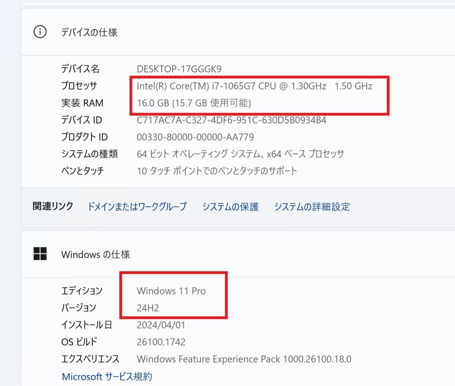The width and height of the screenshot is (455, 386).
Task: Click the システムの種類 specification text
Action: (240, 154)
